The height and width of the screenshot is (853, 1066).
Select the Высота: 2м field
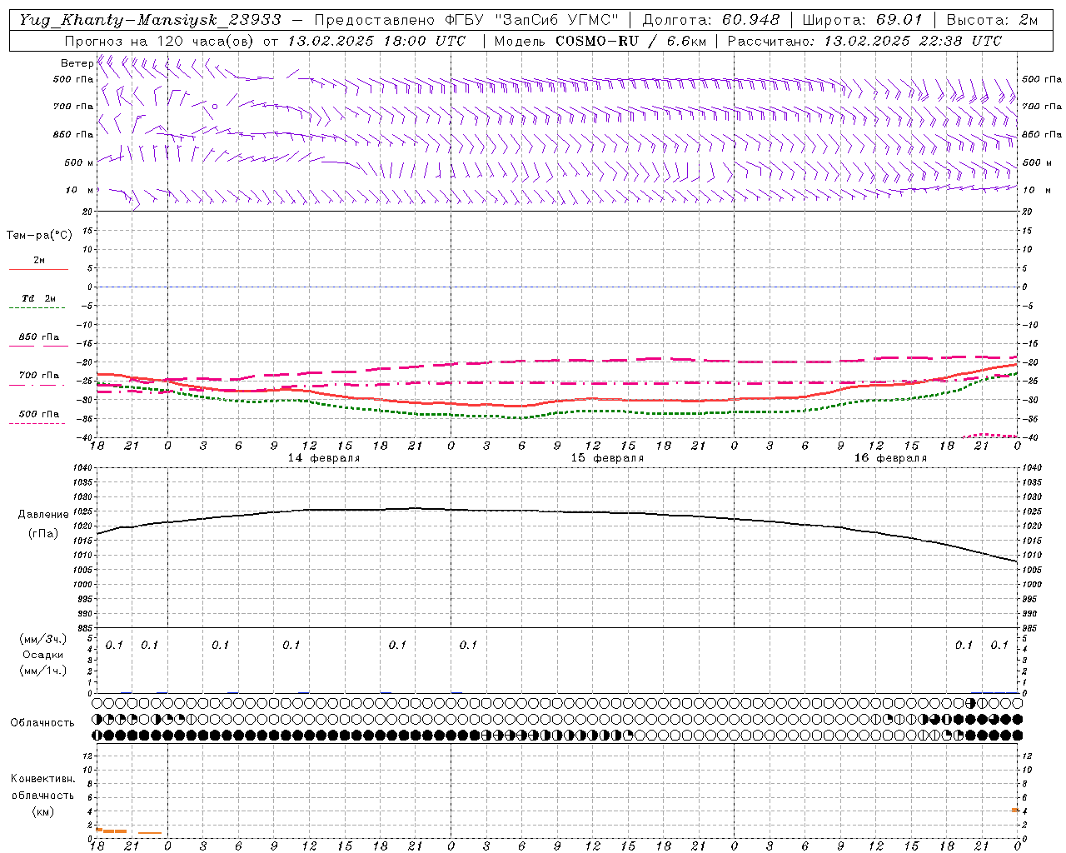click(992, 20)
